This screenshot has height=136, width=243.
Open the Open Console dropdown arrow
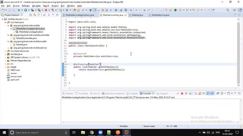pos(232,93)
